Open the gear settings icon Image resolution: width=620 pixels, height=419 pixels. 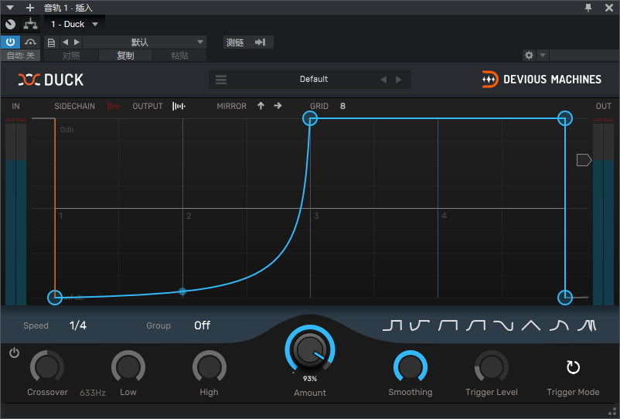point(529,55)
